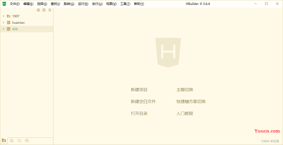Click the 1907 project folder icon
This screenshot has height=145, width=283.
9,16
